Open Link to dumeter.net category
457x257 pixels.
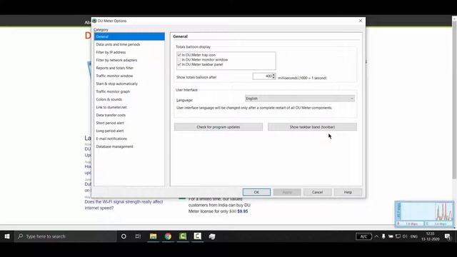[111, 107]
